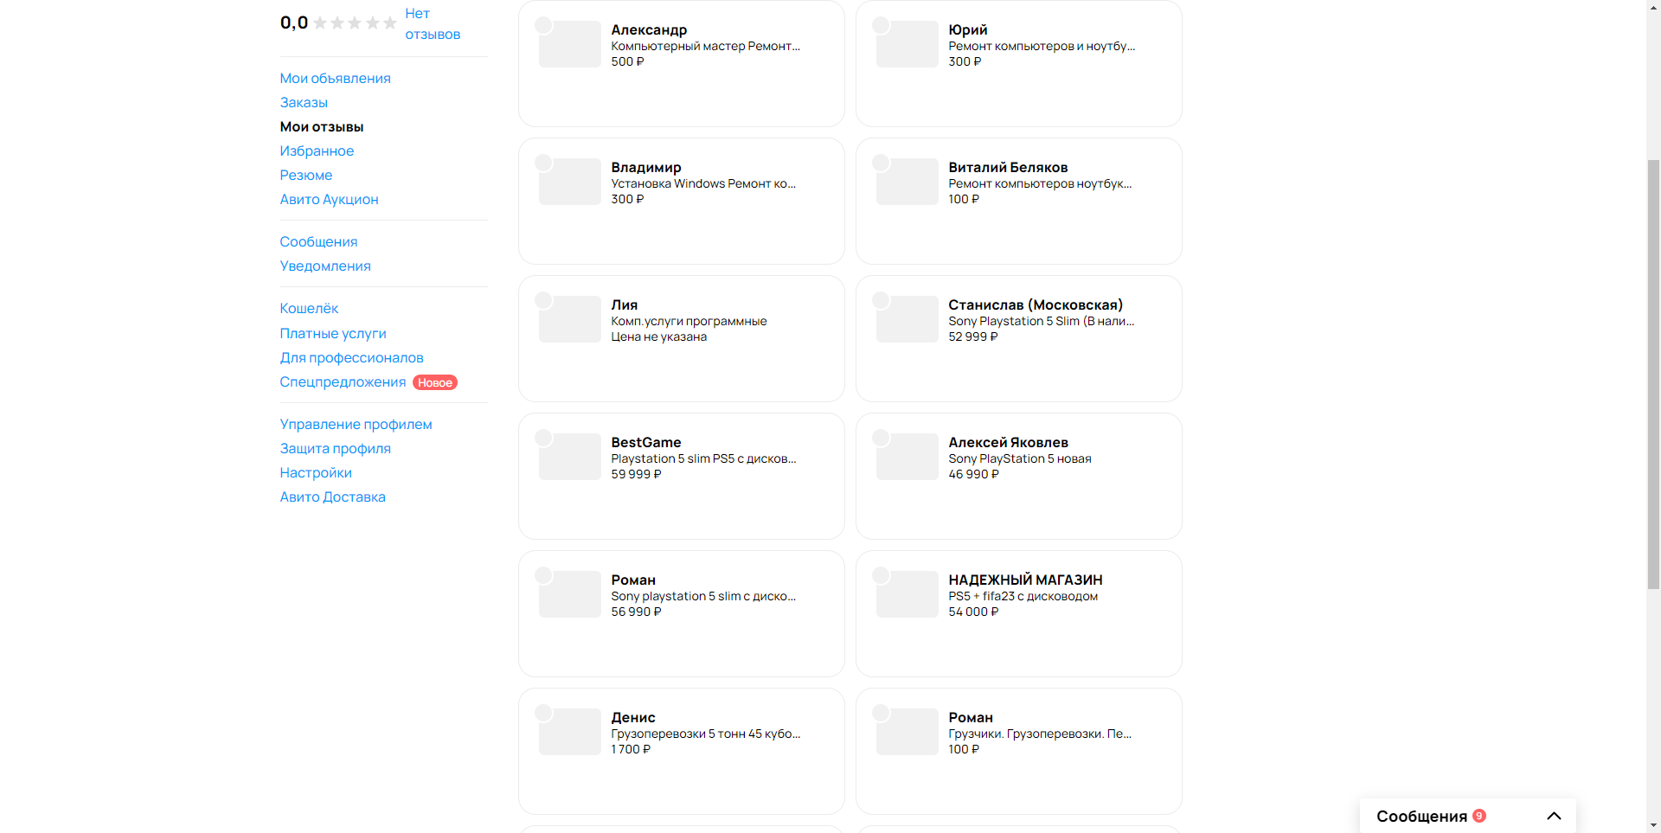Click the seller name Александр
The width and height of the screenshot is (1661, 833).
click(649, 30)
